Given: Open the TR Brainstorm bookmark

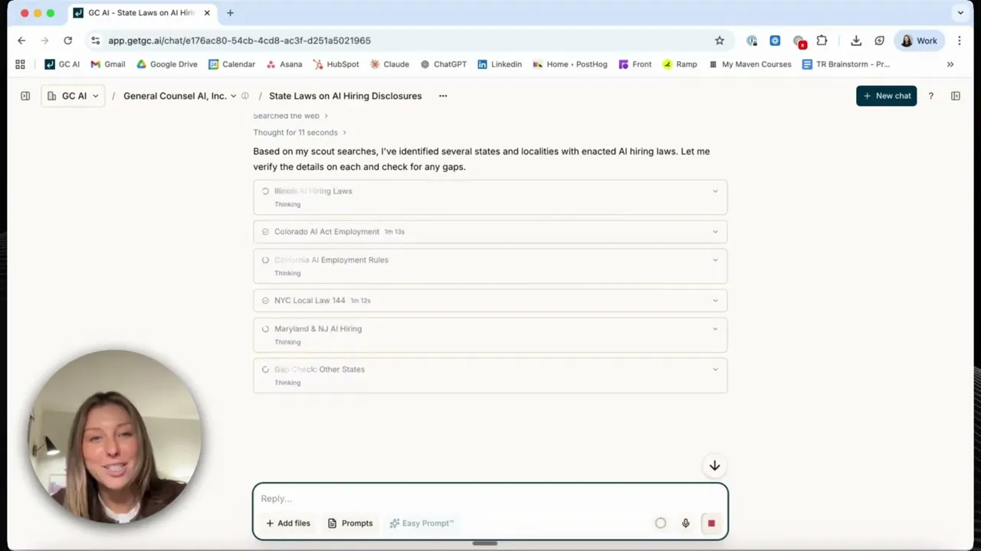Looking at the screenshot, I should click(846, 64).
